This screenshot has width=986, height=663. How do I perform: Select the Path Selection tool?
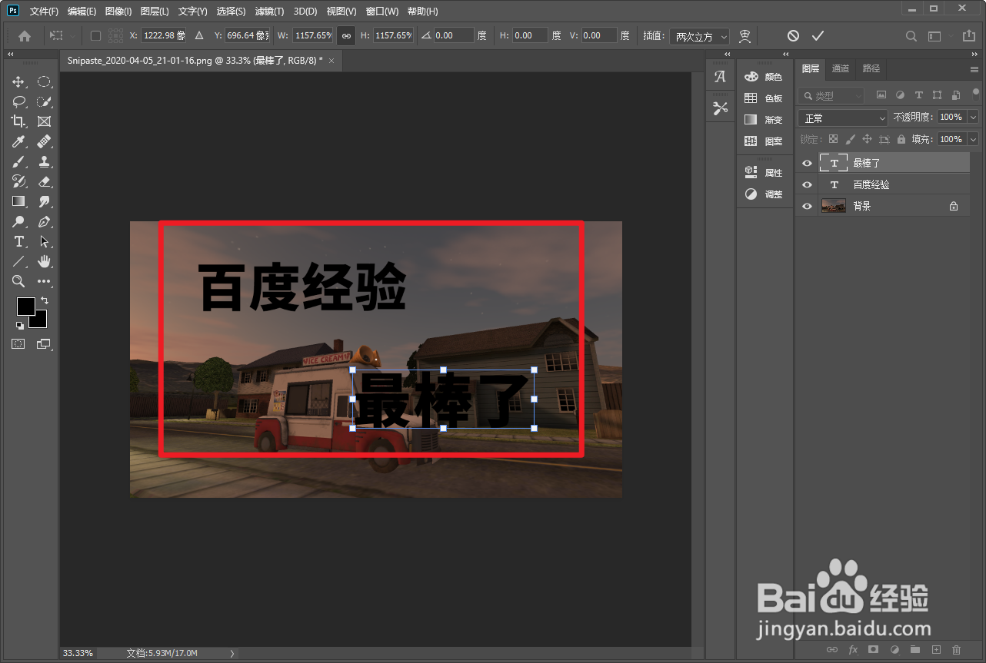coord(45,241)
